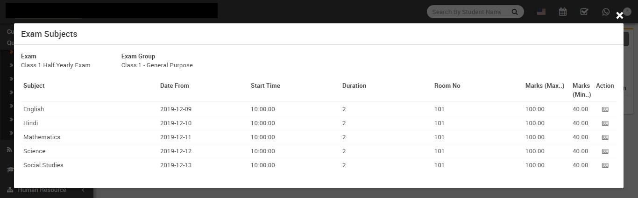Viewport: 638px width, 198px height.
Task: Open the language flag dropdown
Action: tap(541, 12)
